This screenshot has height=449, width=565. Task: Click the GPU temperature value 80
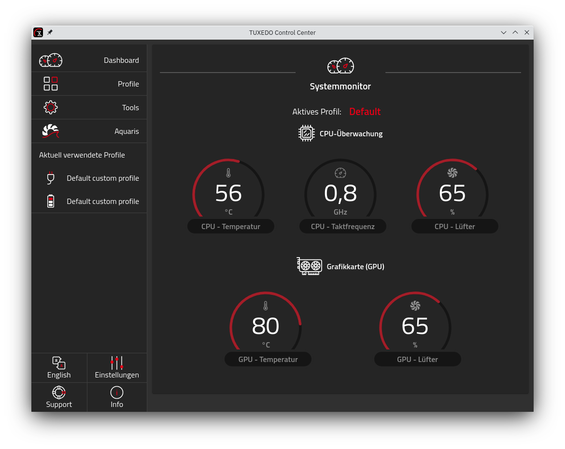point(266,326)
